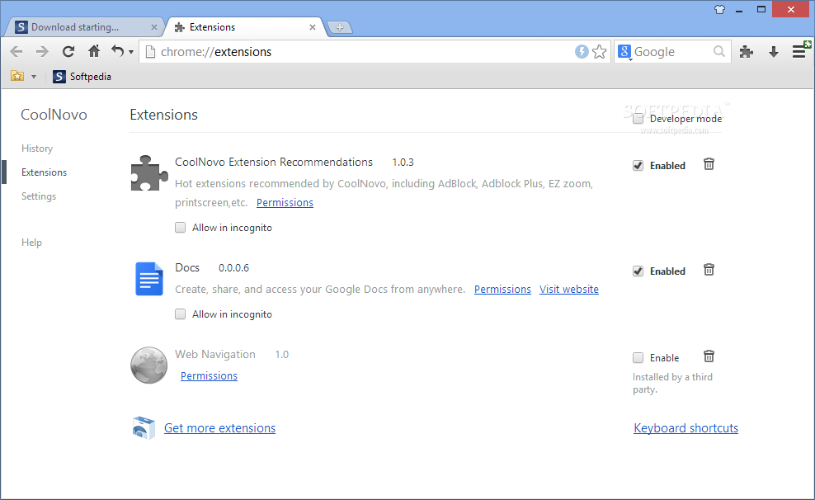Viewport: 815px width, 500px height.
Task: Open a new tab
Action: click(340, 27)
